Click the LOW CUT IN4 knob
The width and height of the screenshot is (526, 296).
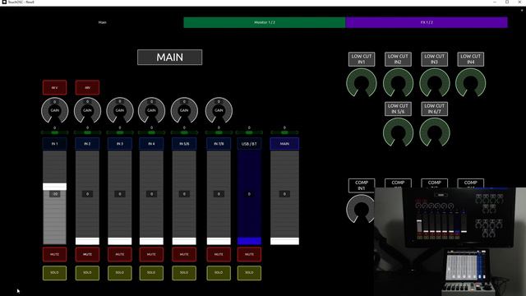471,83
